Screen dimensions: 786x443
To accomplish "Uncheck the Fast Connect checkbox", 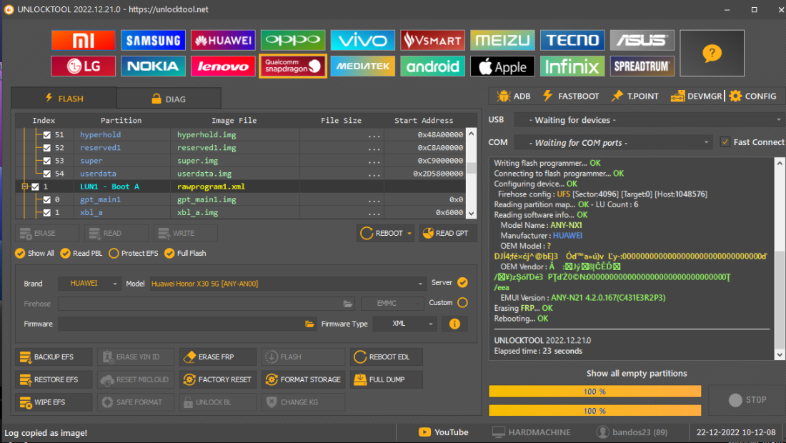I will coord(725,141).
